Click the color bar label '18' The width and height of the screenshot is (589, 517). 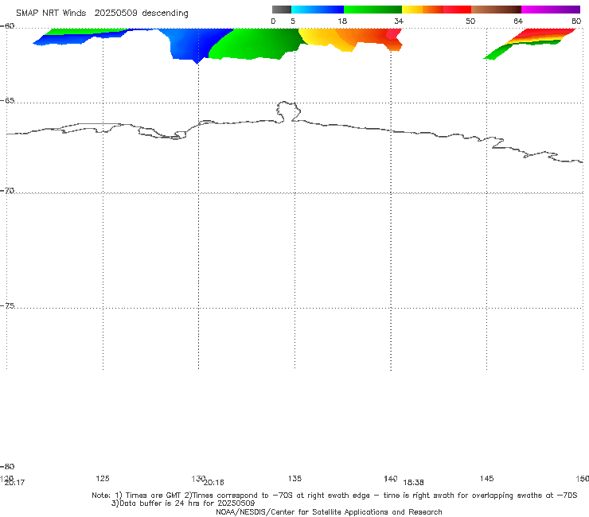click(x=342, y=21)
